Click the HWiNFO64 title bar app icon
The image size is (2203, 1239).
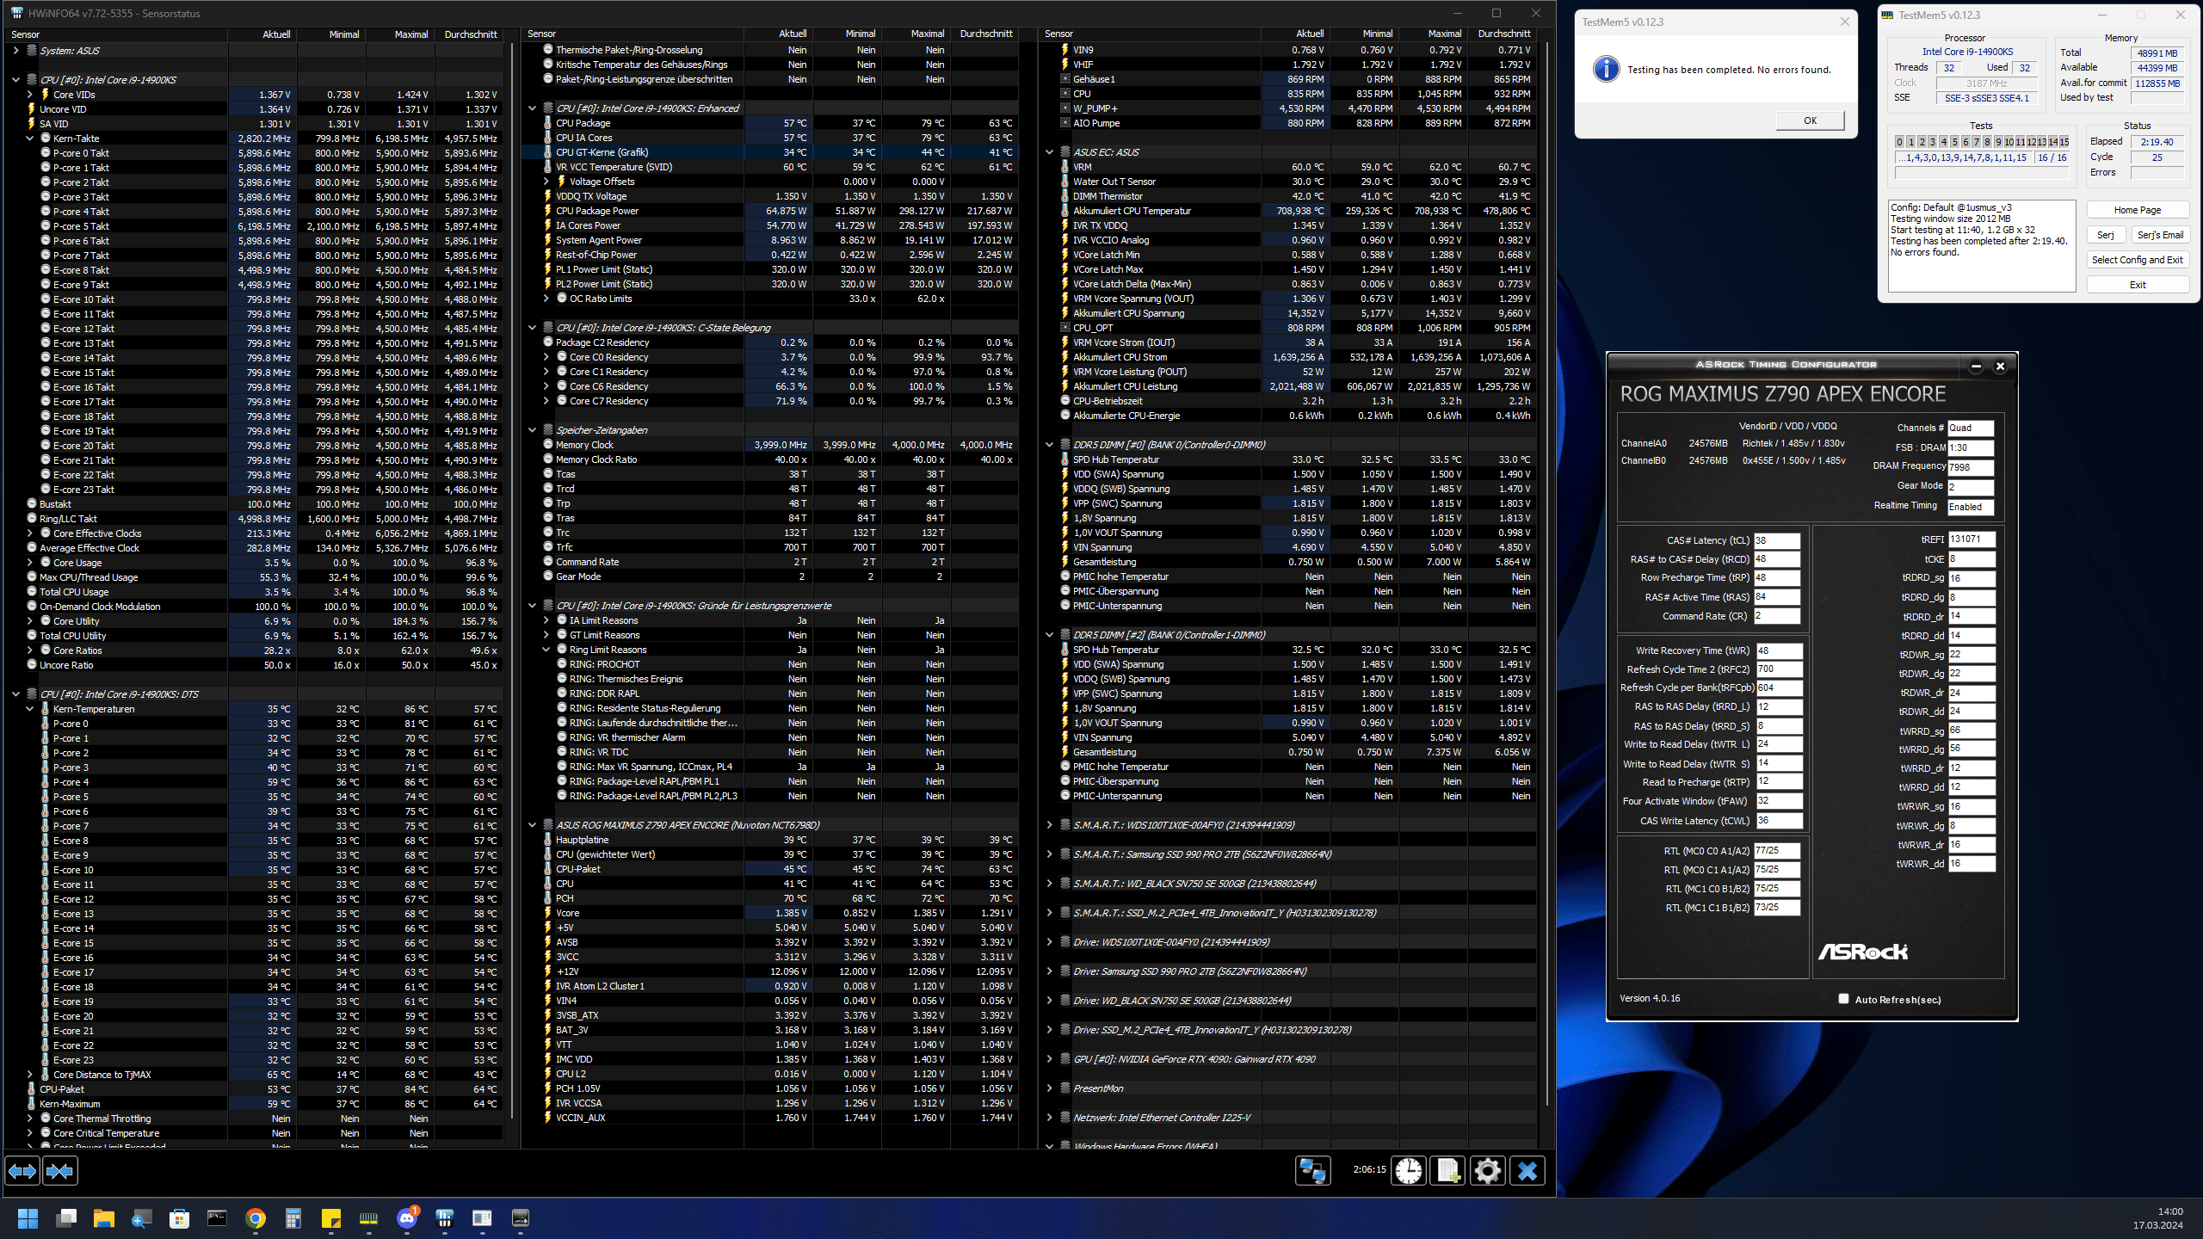point(16,13)
